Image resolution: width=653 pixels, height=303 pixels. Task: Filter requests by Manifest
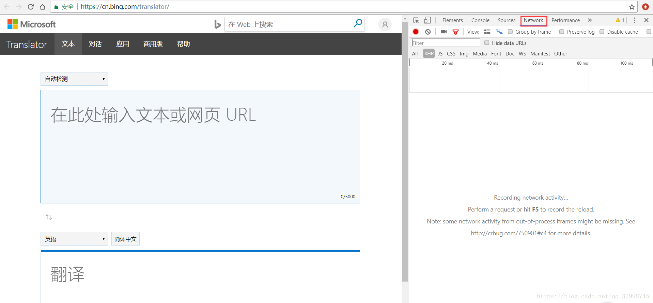[540, 54]
